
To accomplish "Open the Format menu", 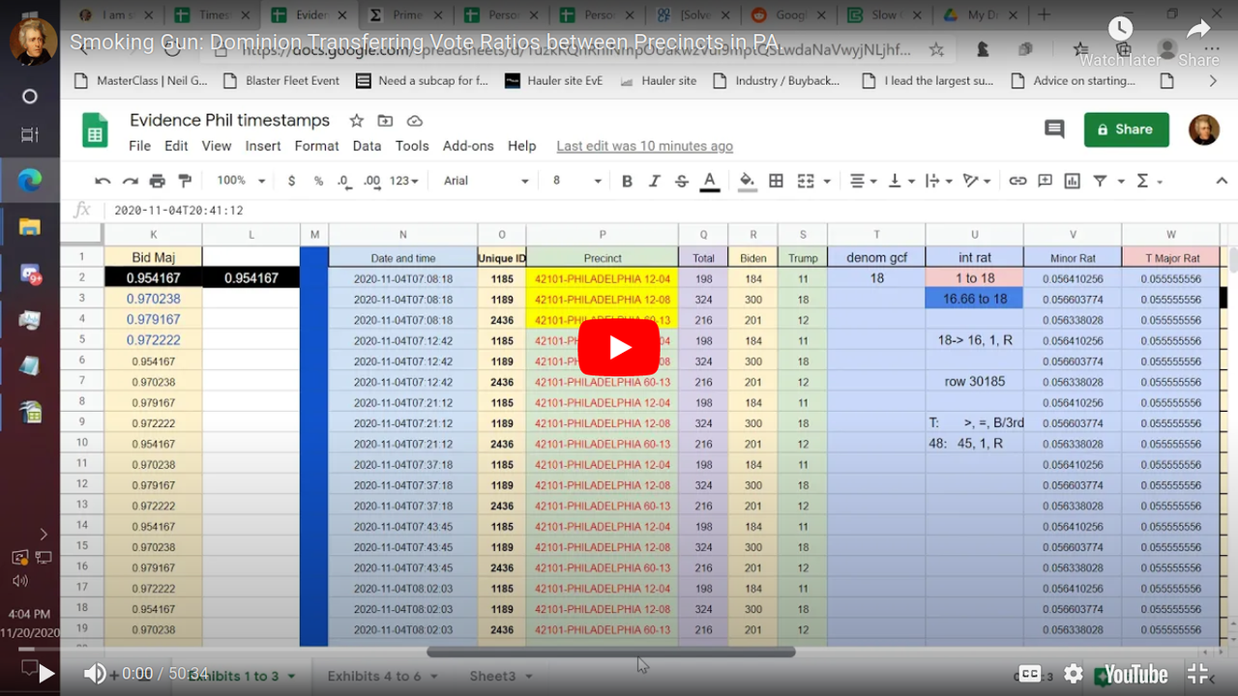I will (x=316, y=146).
